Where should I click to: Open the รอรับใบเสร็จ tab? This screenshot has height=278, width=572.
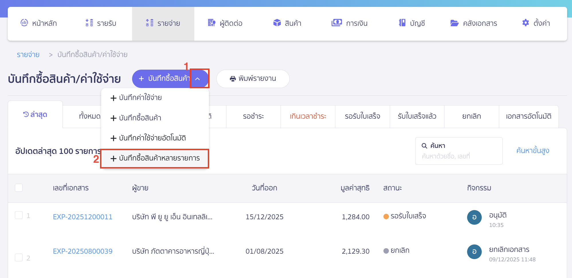click(x=362, y=116)
